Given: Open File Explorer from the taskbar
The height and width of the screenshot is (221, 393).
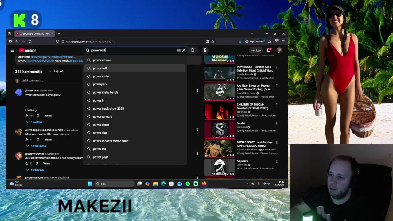Looking at the screenshot, I should point(155,184).
